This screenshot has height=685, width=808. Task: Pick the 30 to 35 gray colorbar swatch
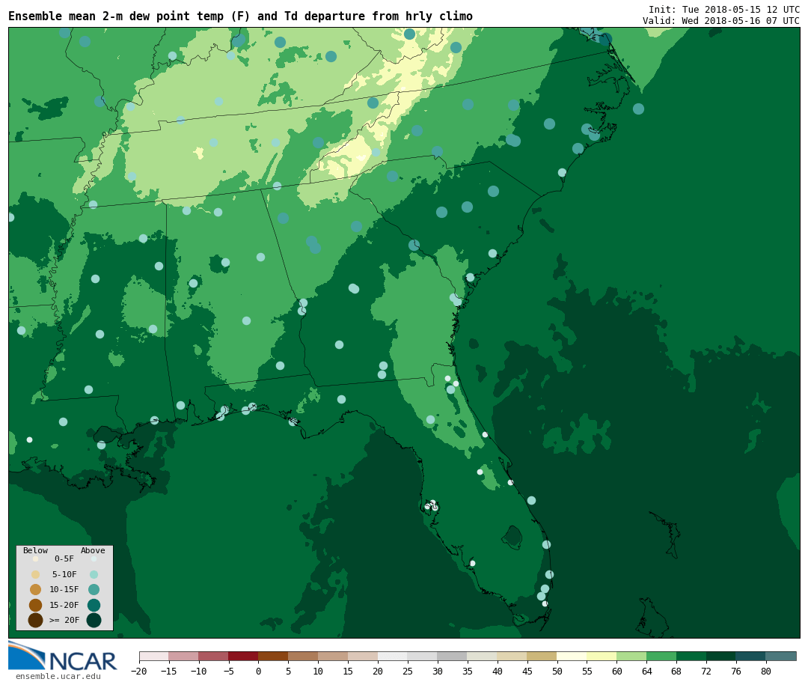(x=453, y=656)
